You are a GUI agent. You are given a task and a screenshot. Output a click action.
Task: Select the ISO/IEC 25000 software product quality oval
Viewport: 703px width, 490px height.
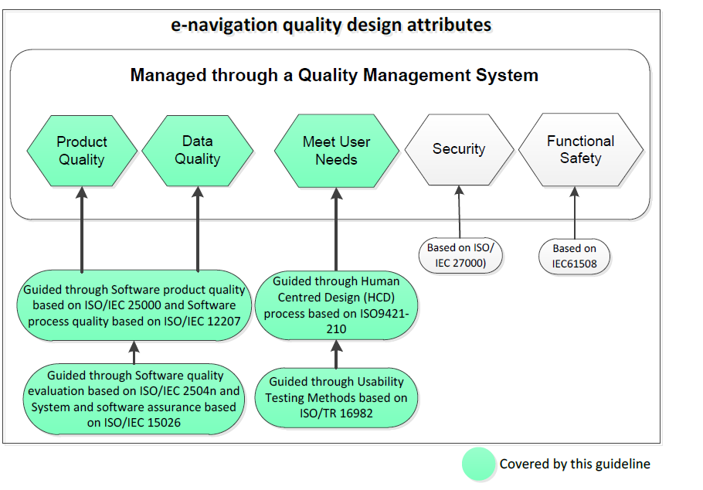pos(134,305)
